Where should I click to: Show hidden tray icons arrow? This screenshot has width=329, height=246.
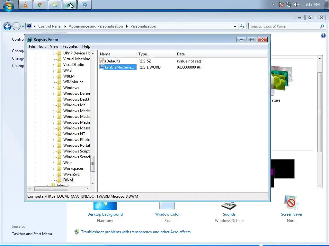coord(273,4)
